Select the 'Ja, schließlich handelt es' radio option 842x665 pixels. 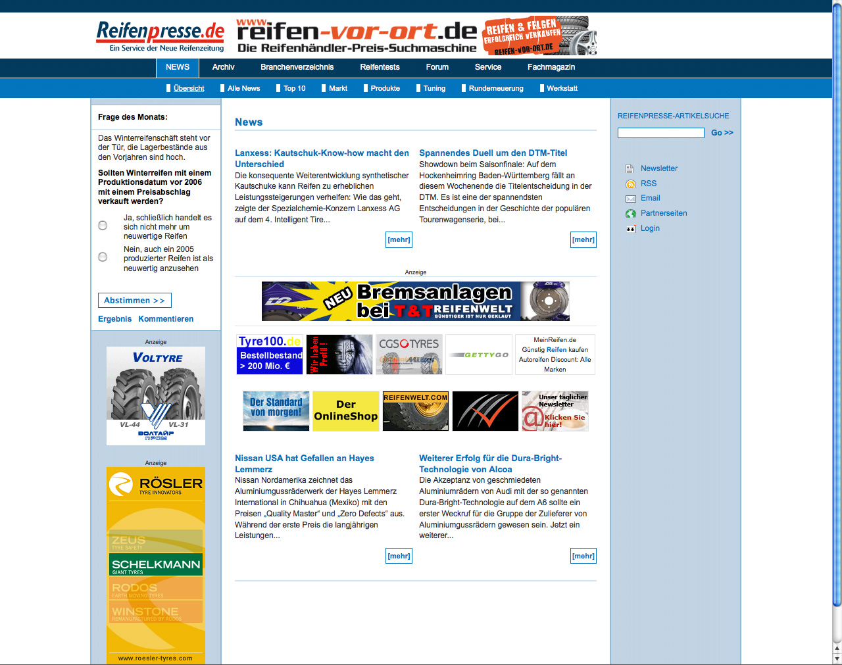[103, 226]
